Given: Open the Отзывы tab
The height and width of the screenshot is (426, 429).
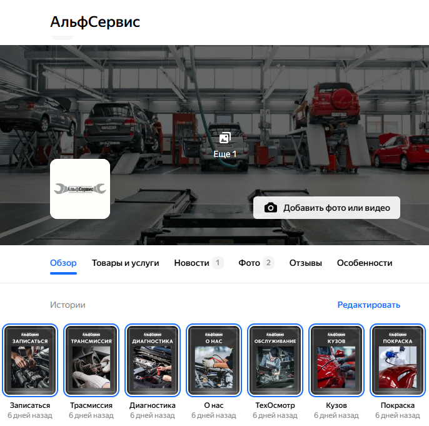Looking at the screenshot, I should tap(306, 263).
